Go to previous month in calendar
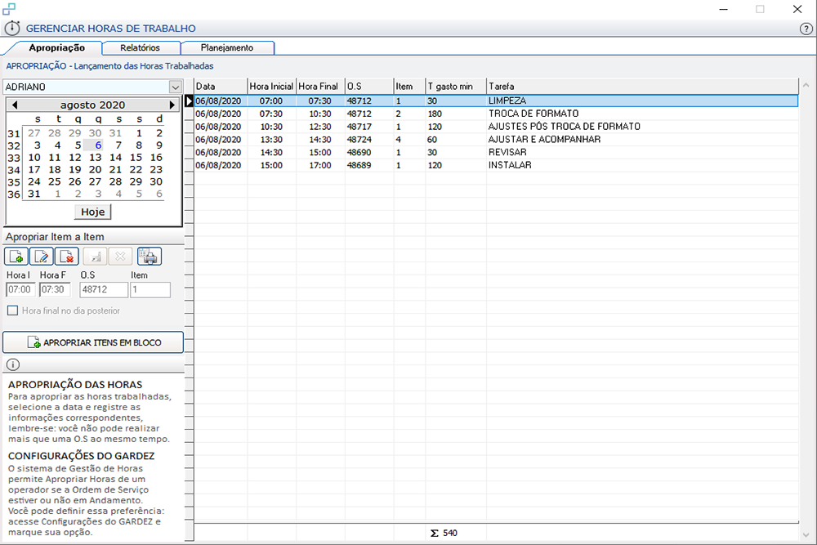Screen dimensions: 817x545 click(x=15, y=105)
